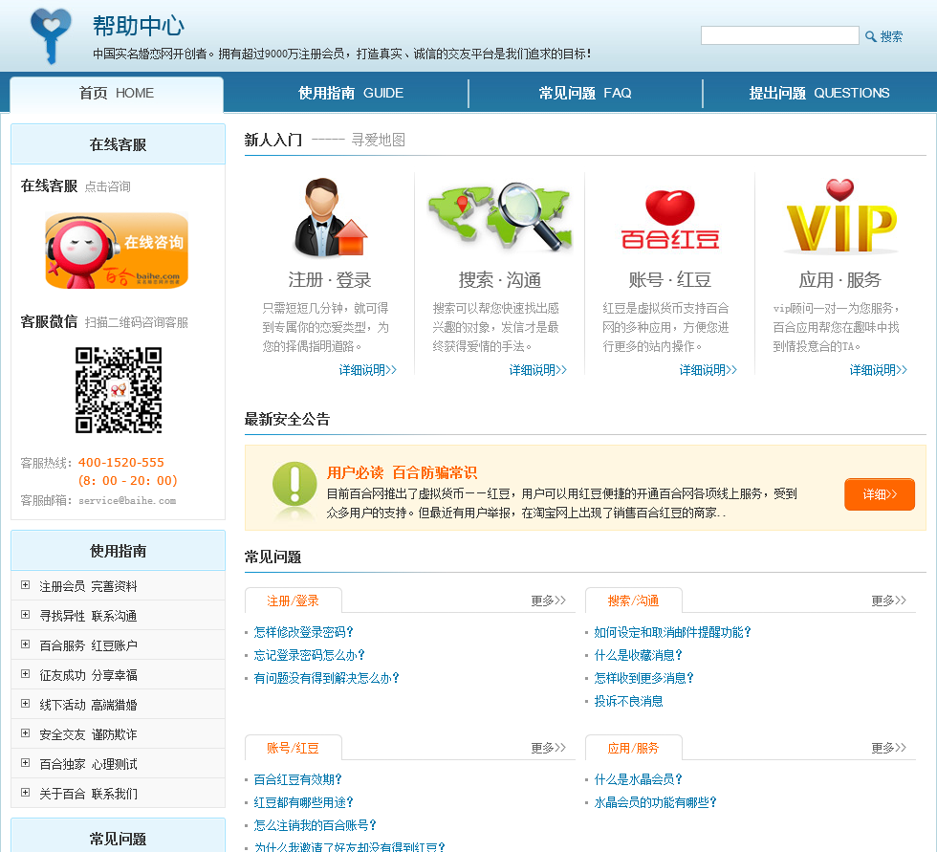The height and width of the screenshot is (852, 937).
Task: Expand 线下活动 高端猎婚 plus icon
Action: [25, 703]
